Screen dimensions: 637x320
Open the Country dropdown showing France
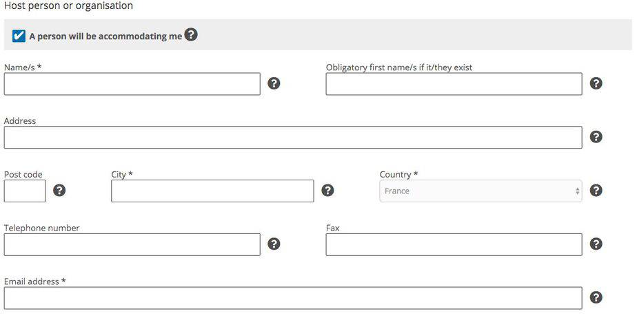coord(481,191)
